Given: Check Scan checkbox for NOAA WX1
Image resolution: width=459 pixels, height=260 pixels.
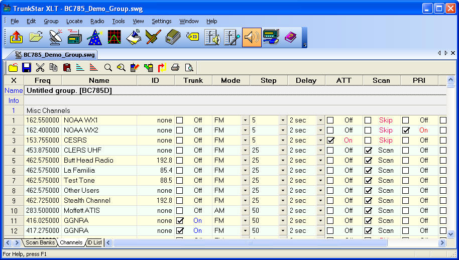Looking at the screenshot, I should [368, 120].
